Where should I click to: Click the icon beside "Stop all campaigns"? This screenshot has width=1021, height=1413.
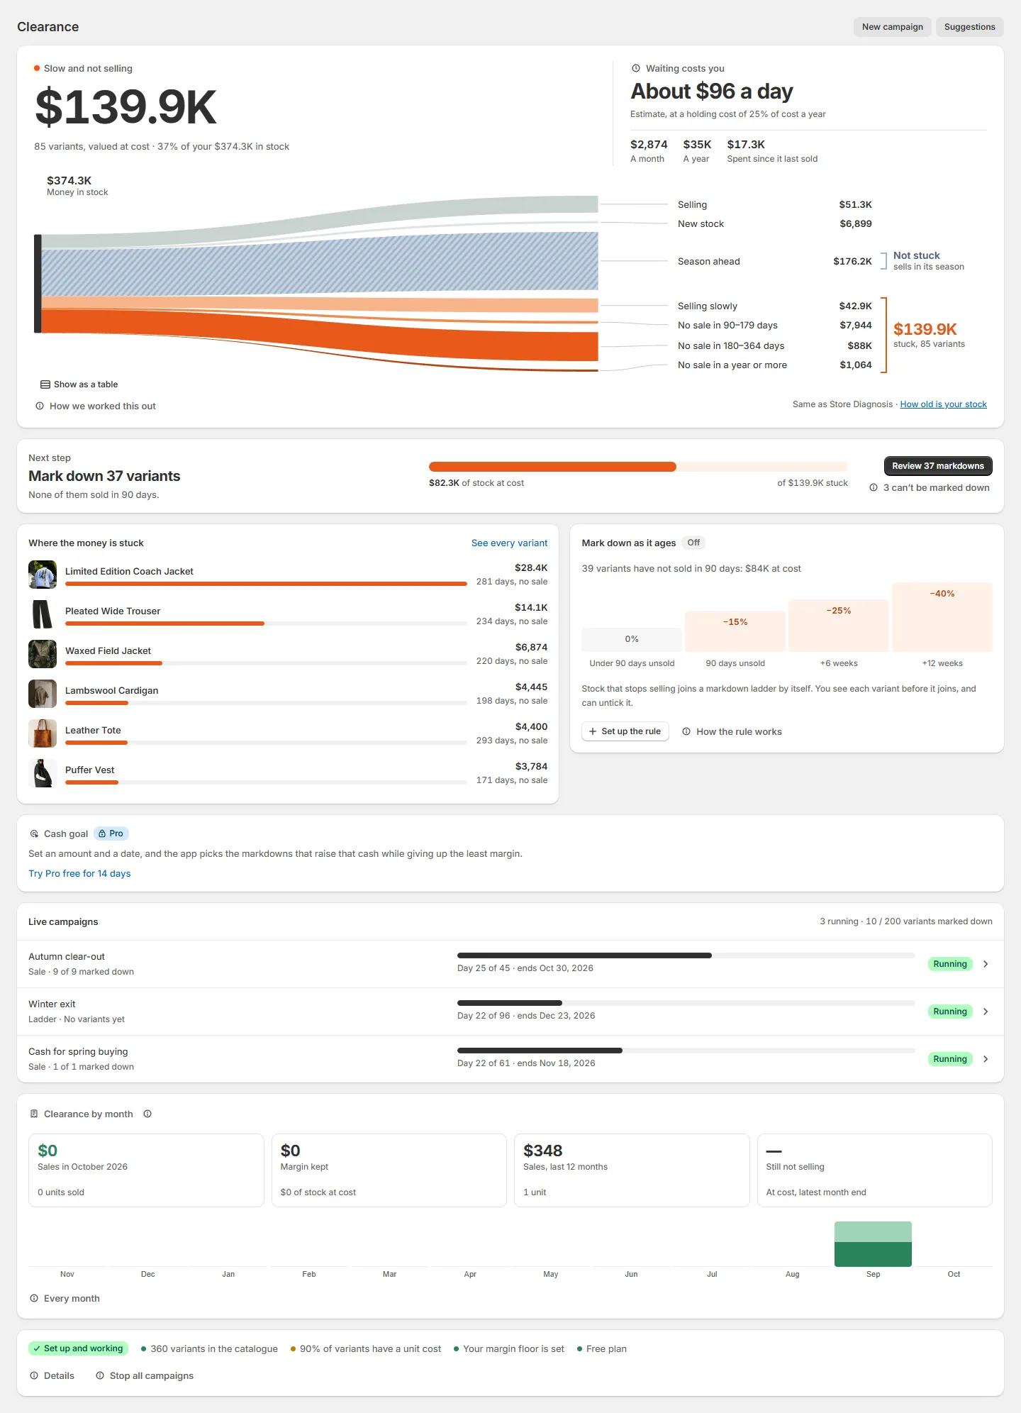(x=100, y=1376)
